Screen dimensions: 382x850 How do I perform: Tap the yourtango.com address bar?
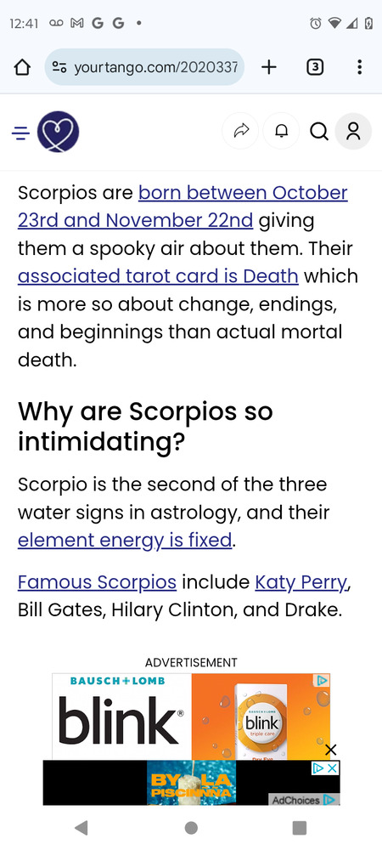point(144,67)
